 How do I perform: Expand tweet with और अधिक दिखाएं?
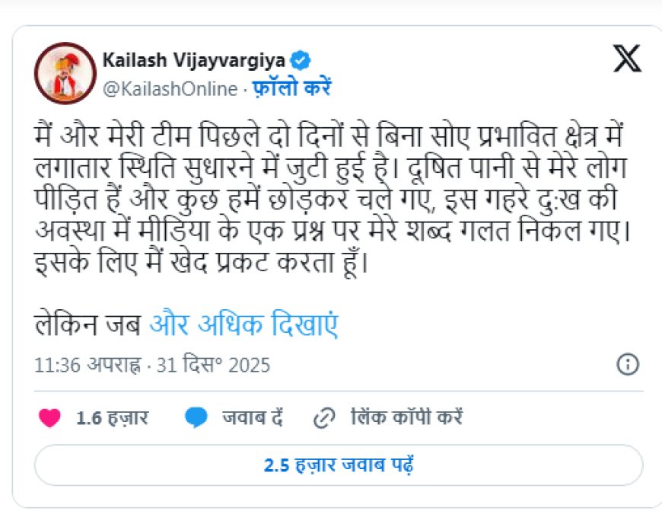pyautogui.click(x=243, y=325)
